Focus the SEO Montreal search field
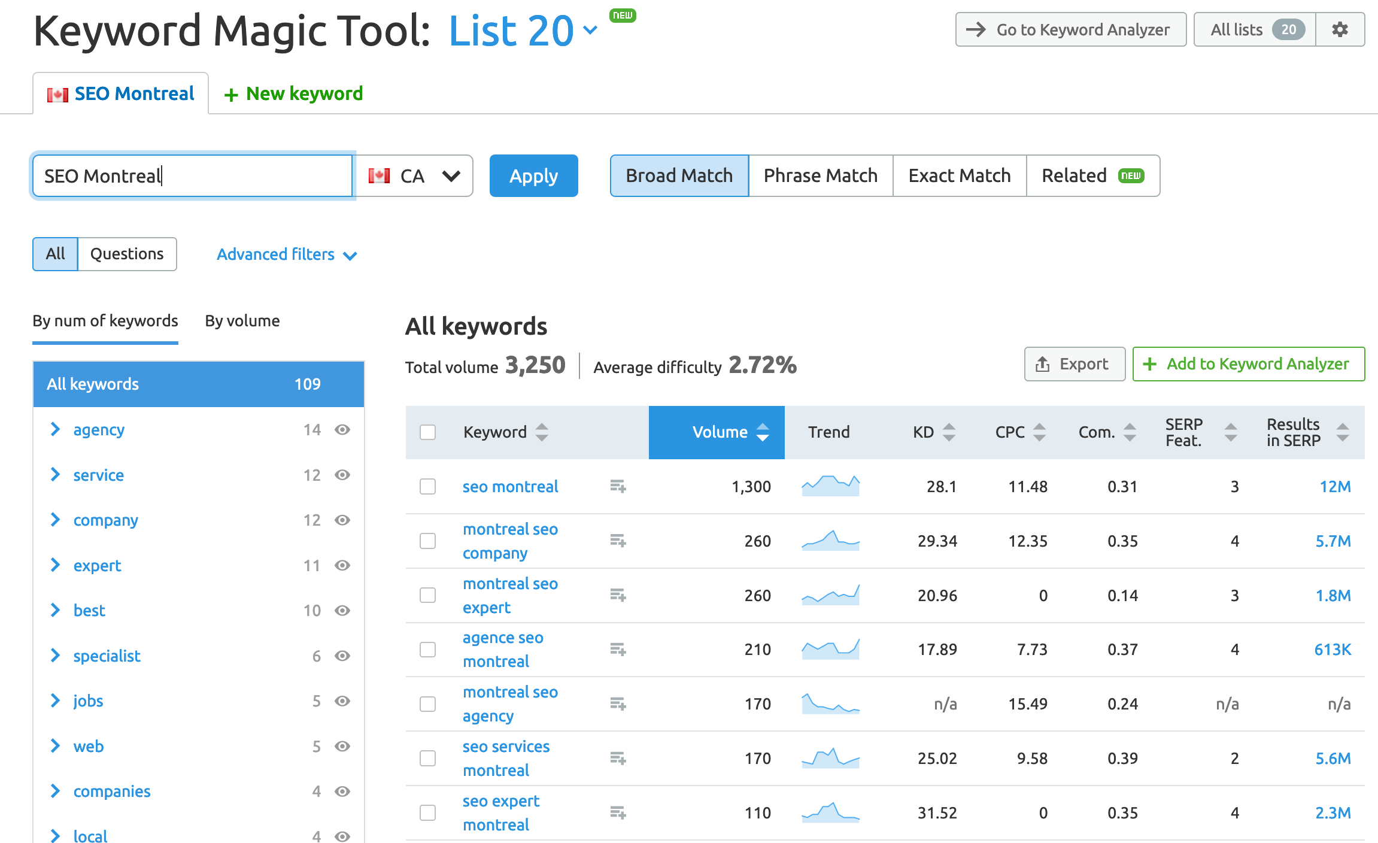Image resolution: width=1378 pixels, height=843 pixels. click(192, 175)
